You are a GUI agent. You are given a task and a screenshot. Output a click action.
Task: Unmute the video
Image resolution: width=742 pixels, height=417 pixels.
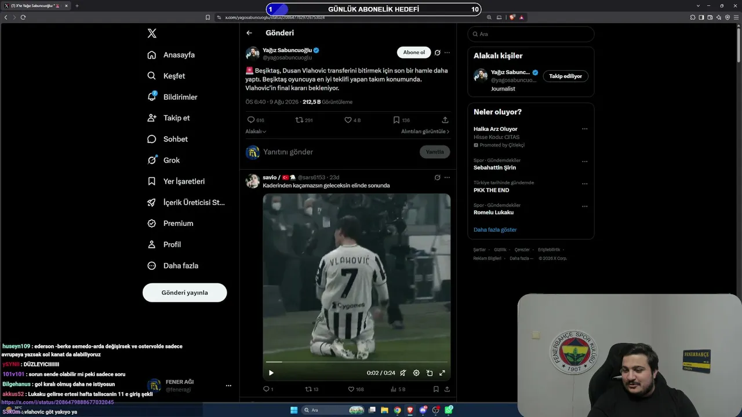pos(403,373)
